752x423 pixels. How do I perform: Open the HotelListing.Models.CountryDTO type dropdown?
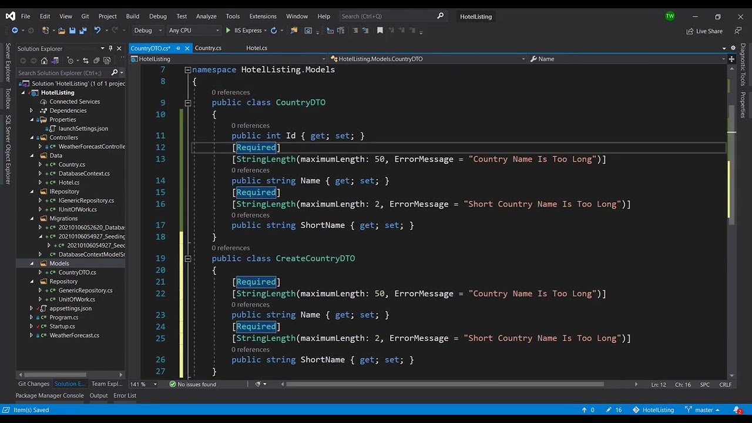click(x=428, y=59)
